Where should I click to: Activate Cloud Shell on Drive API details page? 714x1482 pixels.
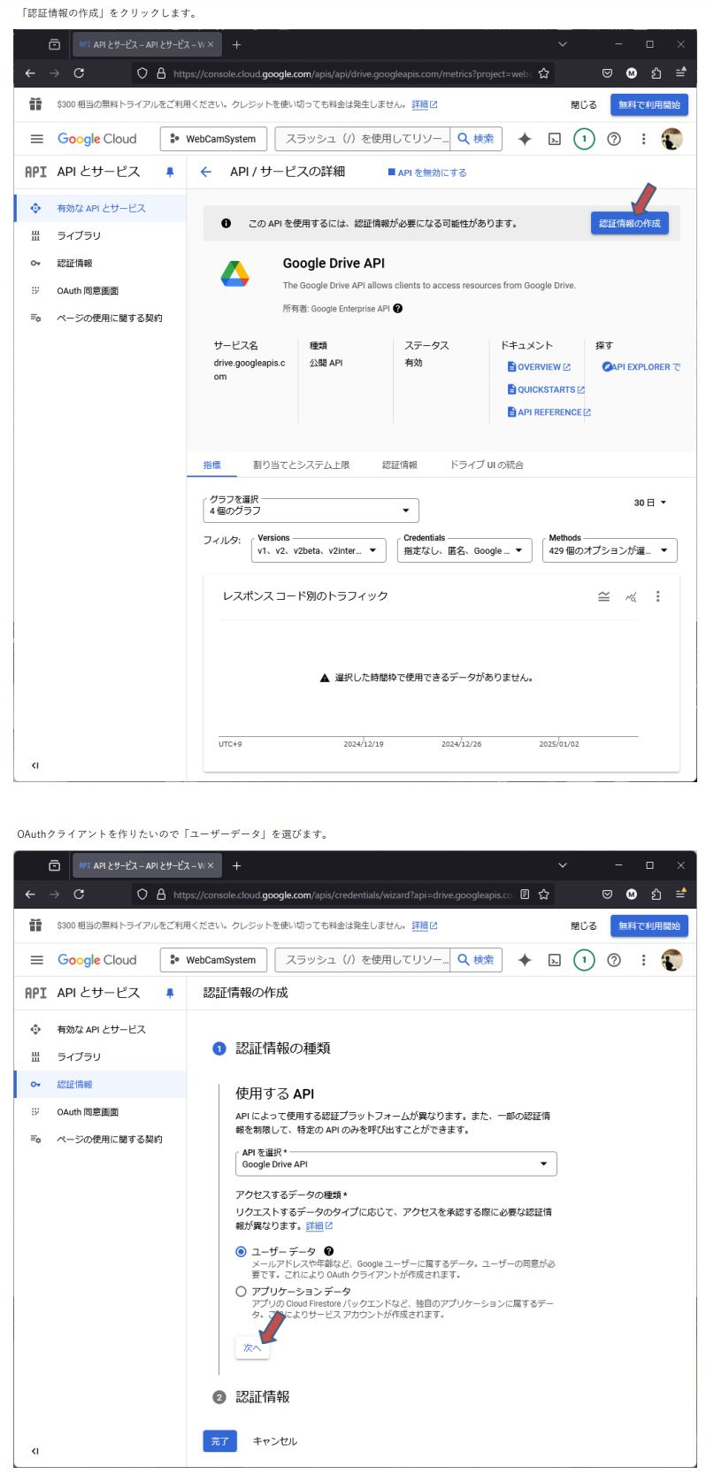click(x=555, y=139)
